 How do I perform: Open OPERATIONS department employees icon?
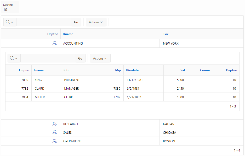(55, 141)
